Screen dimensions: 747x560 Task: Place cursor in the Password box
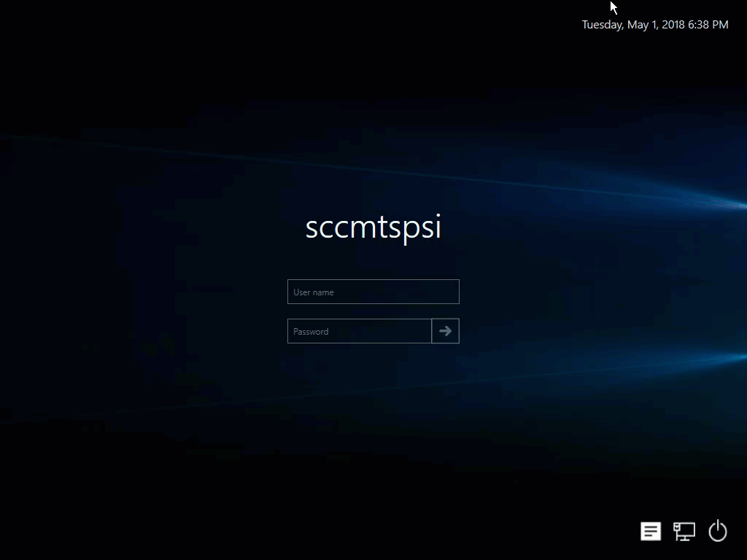click(359, 331)
